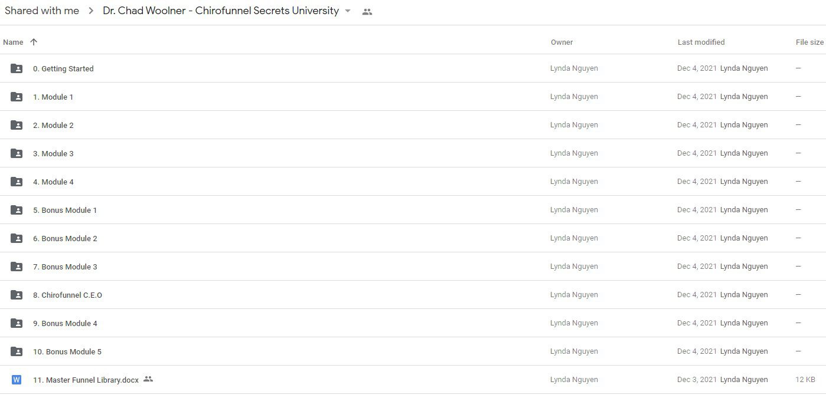Select the '7. Bonus Module 3' folder name
826x398 pixels.
click(65, 267)
